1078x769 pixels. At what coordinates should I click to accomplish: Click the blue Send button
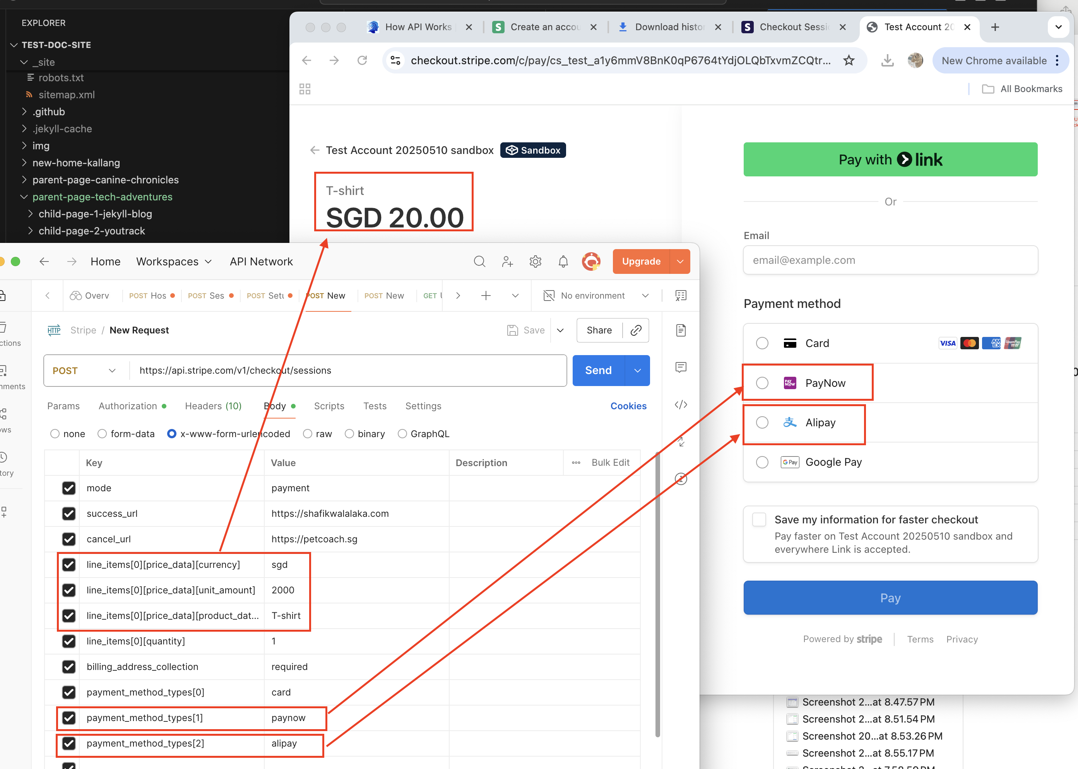598,370
